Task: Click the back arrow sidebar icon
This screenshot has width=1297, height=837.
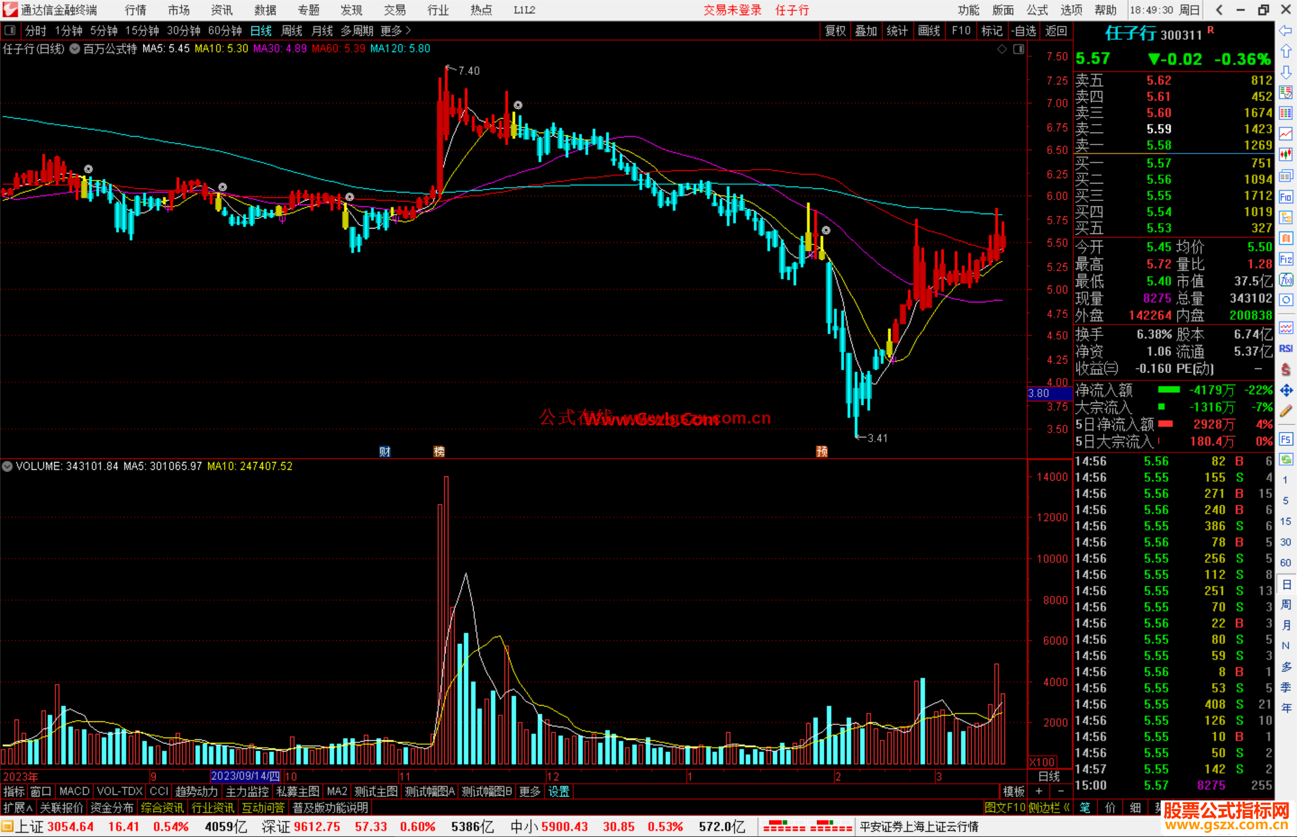Action: coord(1286,31)
